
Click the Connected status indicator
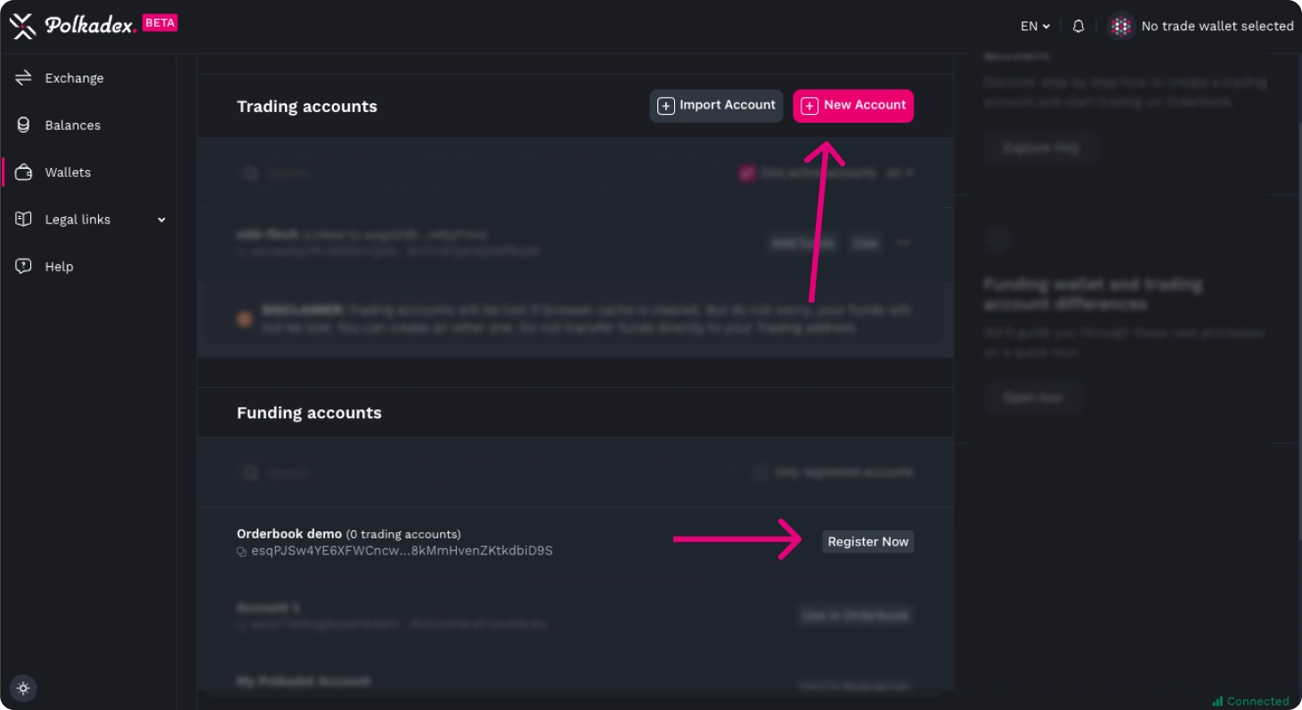tap(1250, 701)
